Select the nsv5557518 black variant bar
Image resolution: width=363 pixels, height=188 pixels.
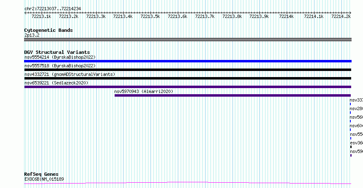(x=188, y=70)
